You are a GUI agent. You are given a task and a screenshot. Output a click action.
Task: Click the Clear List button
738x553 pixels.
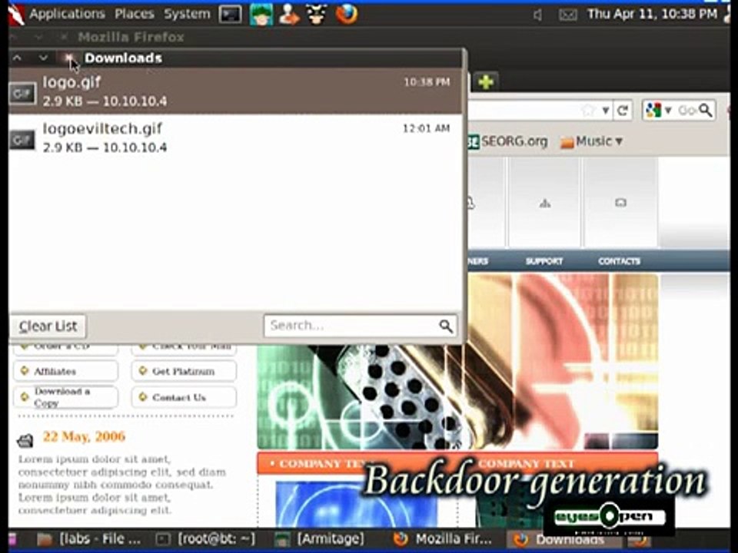coord(48,326)
